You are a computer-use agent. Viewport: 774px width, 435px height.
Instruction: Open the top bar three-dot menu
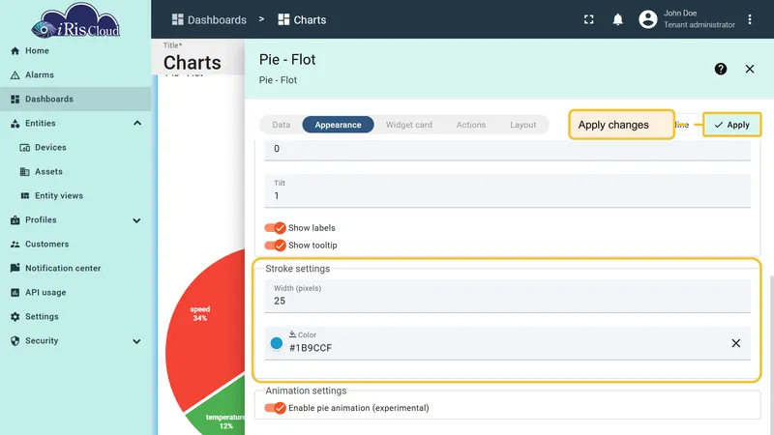(749, 19)
